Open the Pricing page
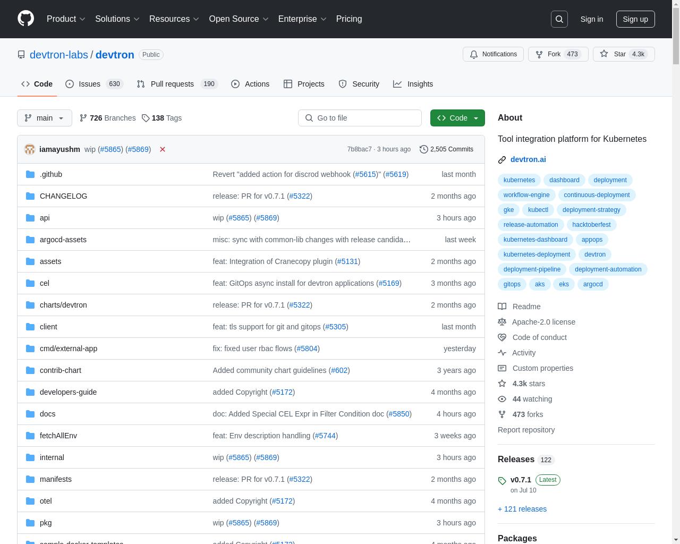 pyautogui.click(x=349, y=19)
